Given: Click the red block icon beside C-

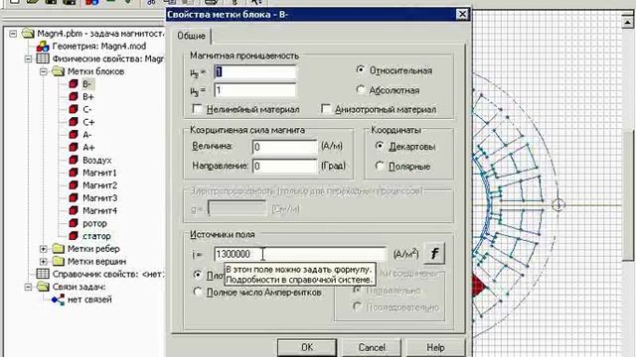Looking at the screenshot, I should click(x=74, y=109).
